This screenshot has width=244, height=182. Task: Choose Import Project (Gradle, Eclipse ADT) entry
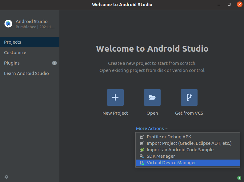188,143
